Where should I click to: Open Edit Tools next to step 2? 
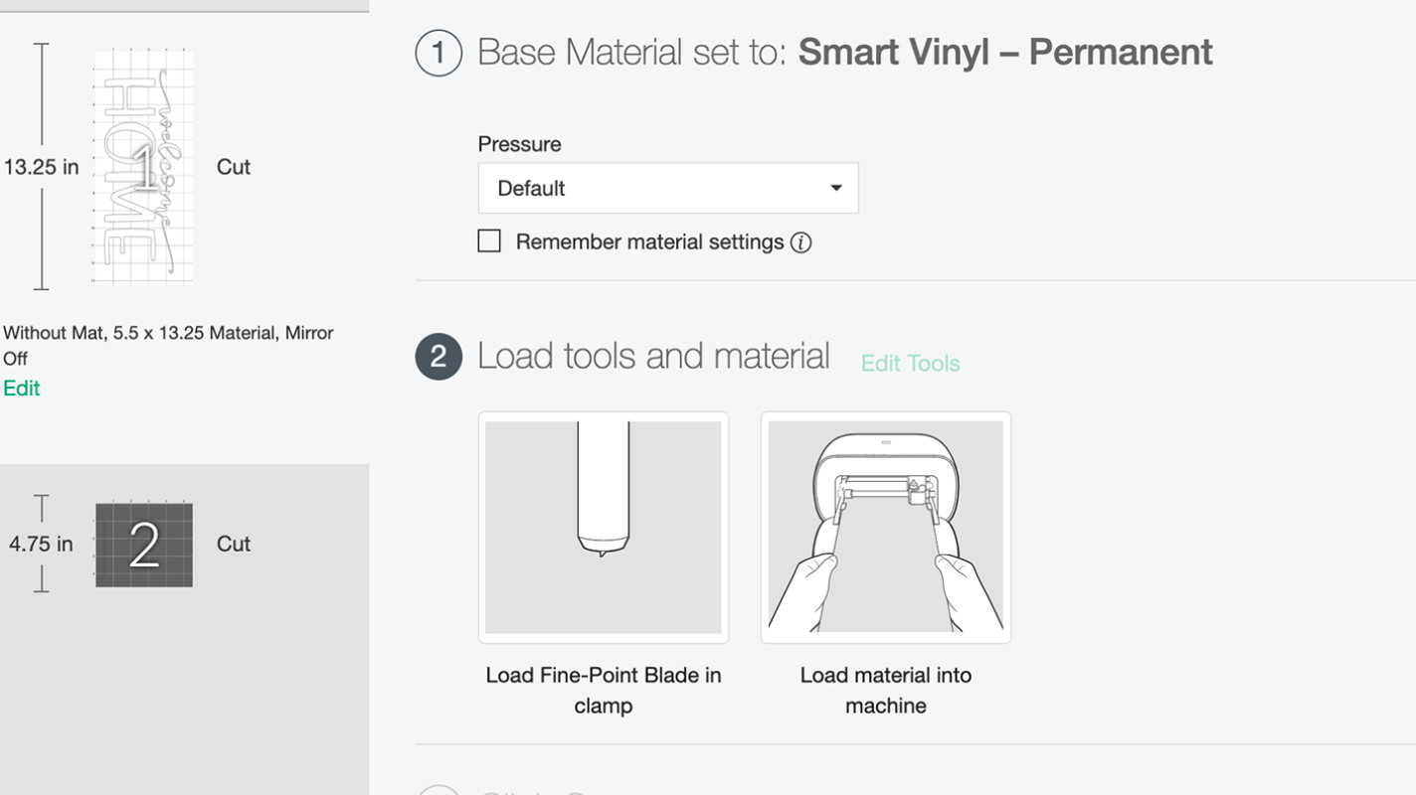pyautogui.click(x=910, y=364)
